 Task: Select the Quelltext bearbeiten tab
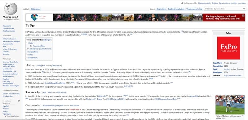(x=176, y=9)
